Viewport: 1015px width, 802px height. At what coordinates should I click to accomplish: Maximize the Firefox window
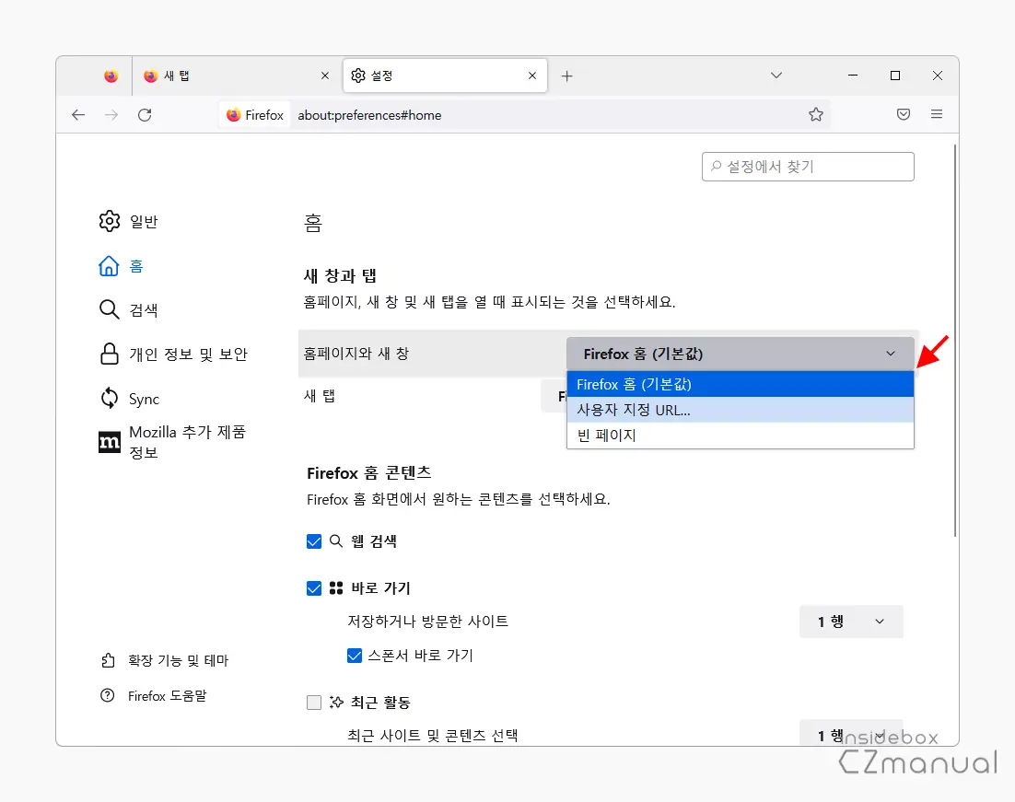click(x=895, y=76)
